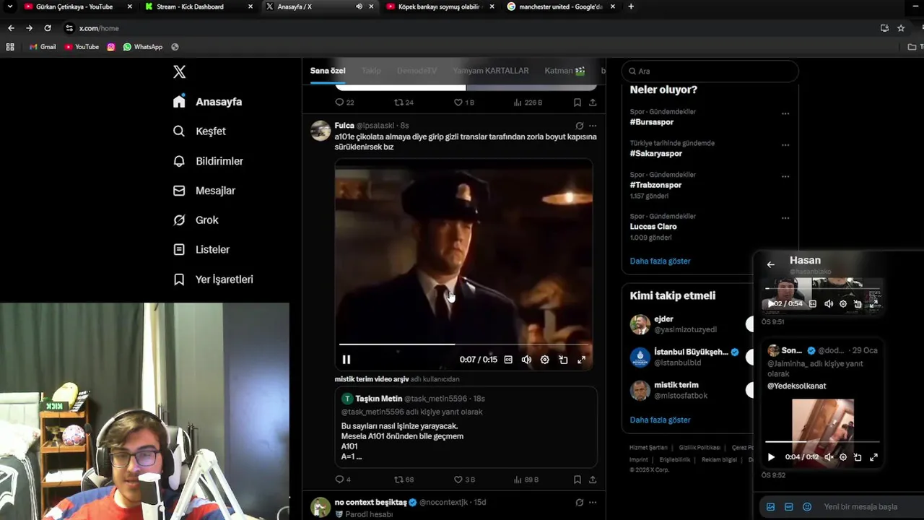Share Fulca's post

(x=593, y=480)
